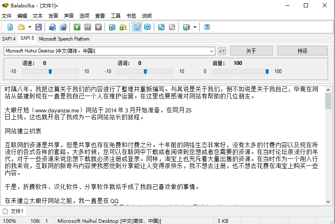Click the 100% zoom status bar entry

[x=9, y=221]
